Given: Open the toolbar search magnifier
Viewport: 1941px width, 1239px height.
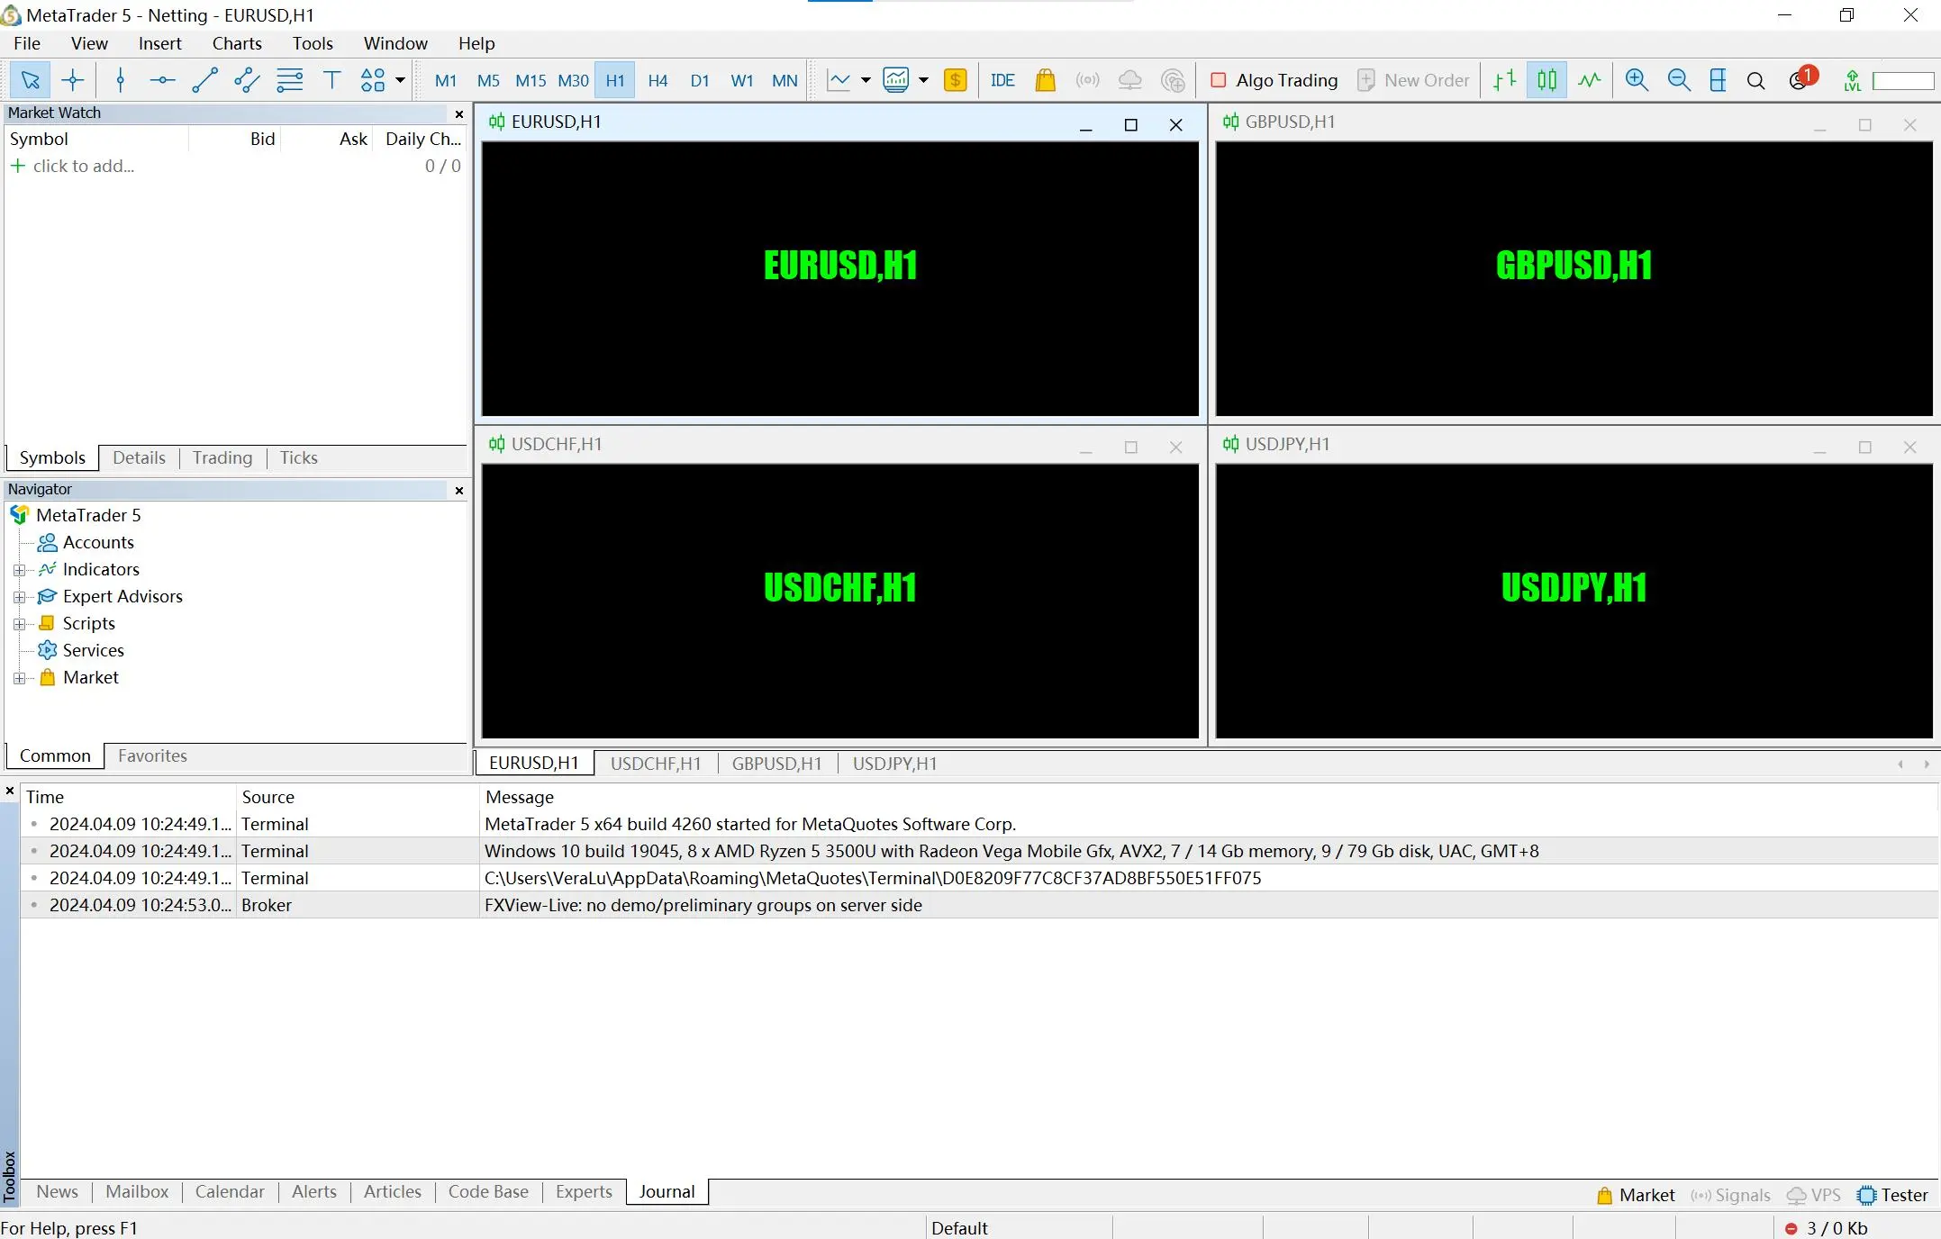Looking at the screenshot, I should tap(1755, 81).
